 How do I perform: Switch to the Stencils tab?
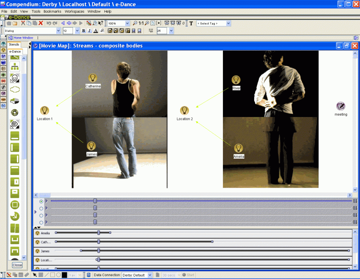point(14,45)
